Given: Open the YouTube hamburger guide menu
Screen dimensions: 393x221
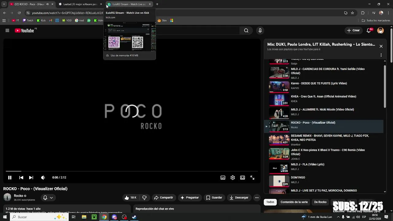Looking at the screenshot, I should tap(7, 30).
